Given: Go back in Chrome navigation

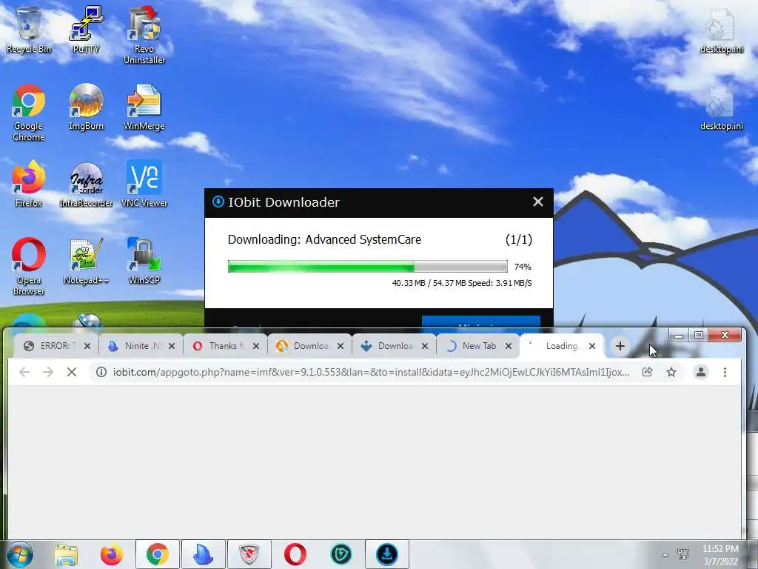Looking at the screenshot, I should point(24,372).
